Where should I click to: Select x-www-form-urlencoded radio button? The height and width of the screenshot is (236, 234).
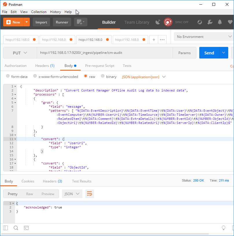tap(35, 76)
